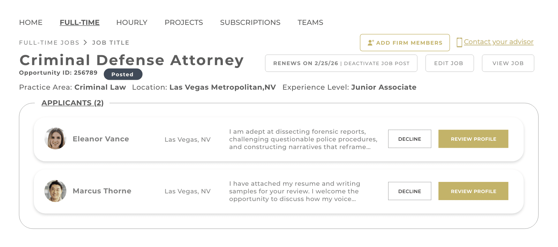The image size is (558, 247).
Task: Open the Projects tab
Action: pos(184,22)
